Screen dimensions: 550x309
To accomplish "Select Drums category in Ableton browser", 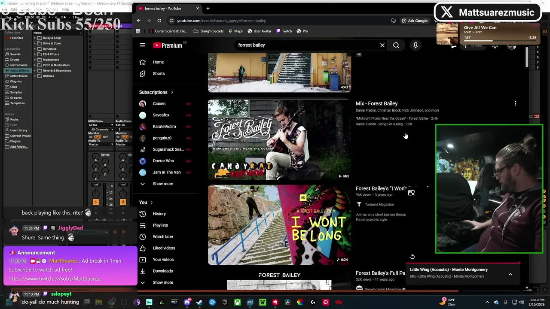I will (x=15, y=60).
